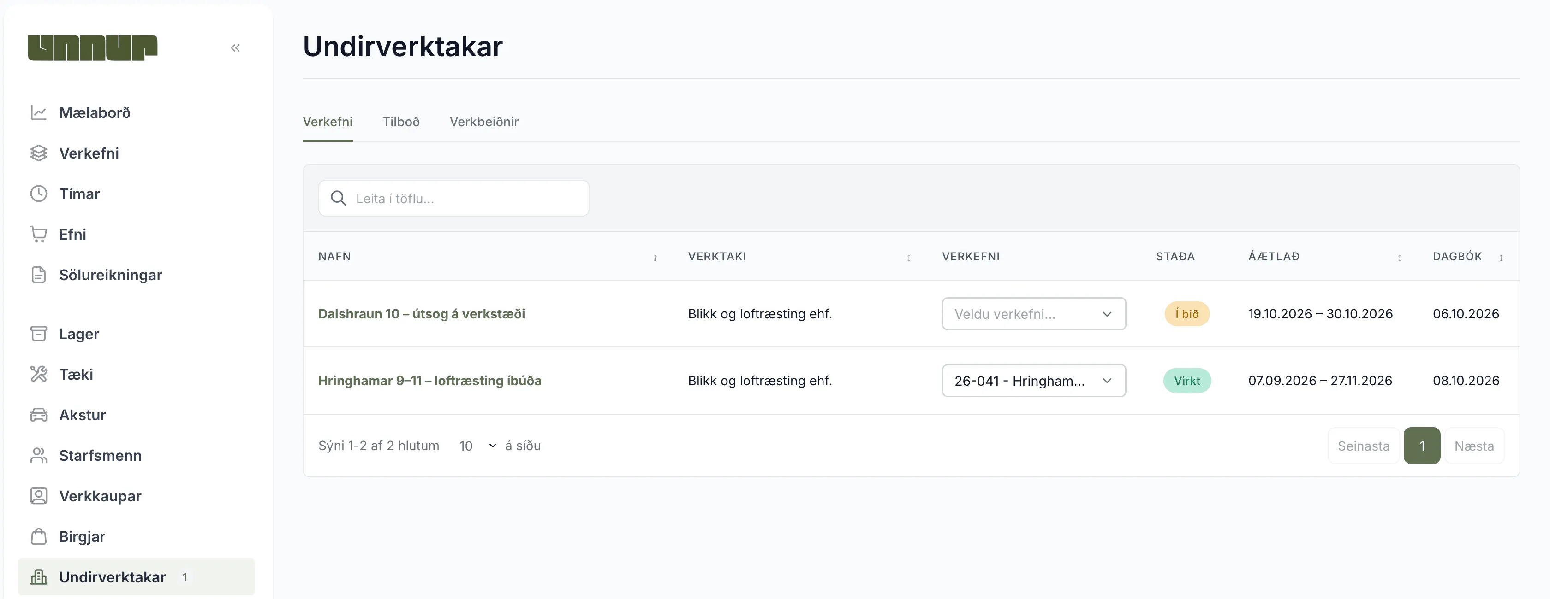Click the Tæki tools icon
Viewport: 1550px width, 599px height.
click(x=38, y=374)
